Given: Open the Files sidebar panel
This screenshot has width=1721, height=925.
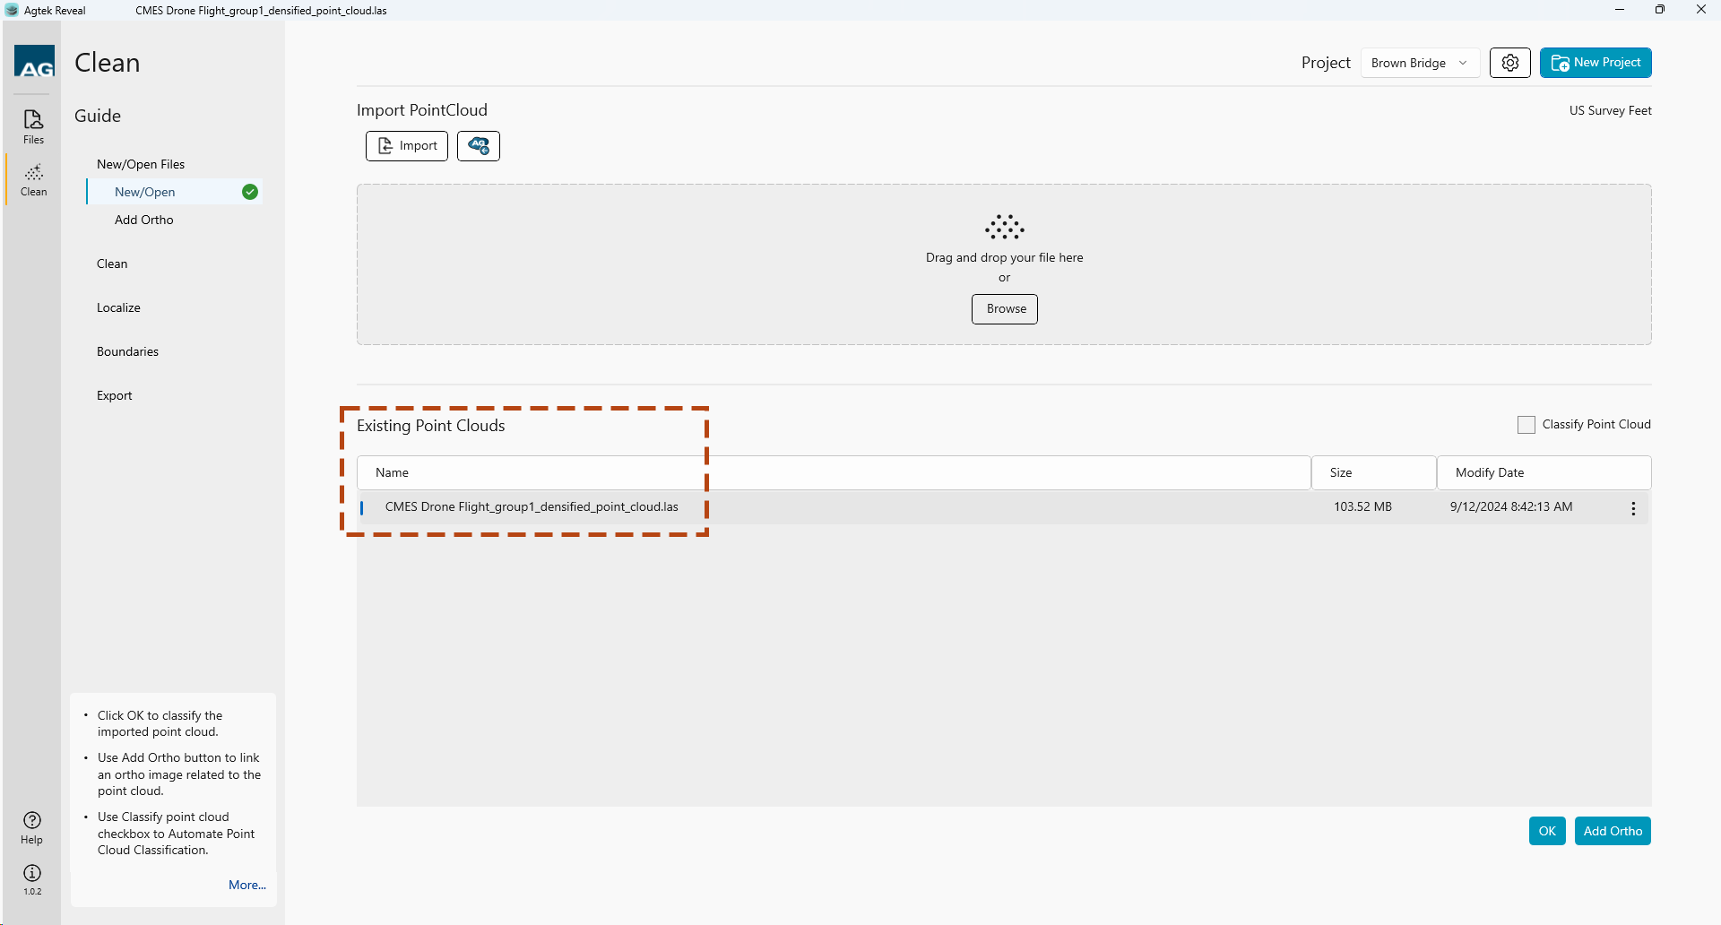Looking at the screenshot, I should coord(33,126).
